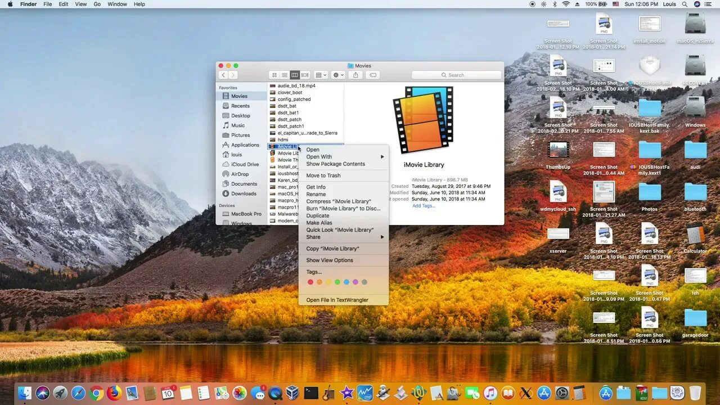Open Terminal from the Dock

point(311,393)
